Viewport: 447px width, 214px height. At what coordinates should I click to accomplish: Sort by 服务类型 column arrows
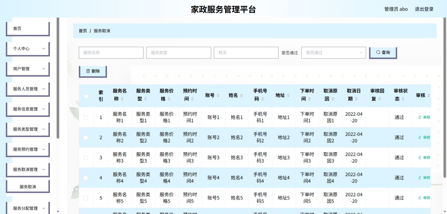point(146,99)
